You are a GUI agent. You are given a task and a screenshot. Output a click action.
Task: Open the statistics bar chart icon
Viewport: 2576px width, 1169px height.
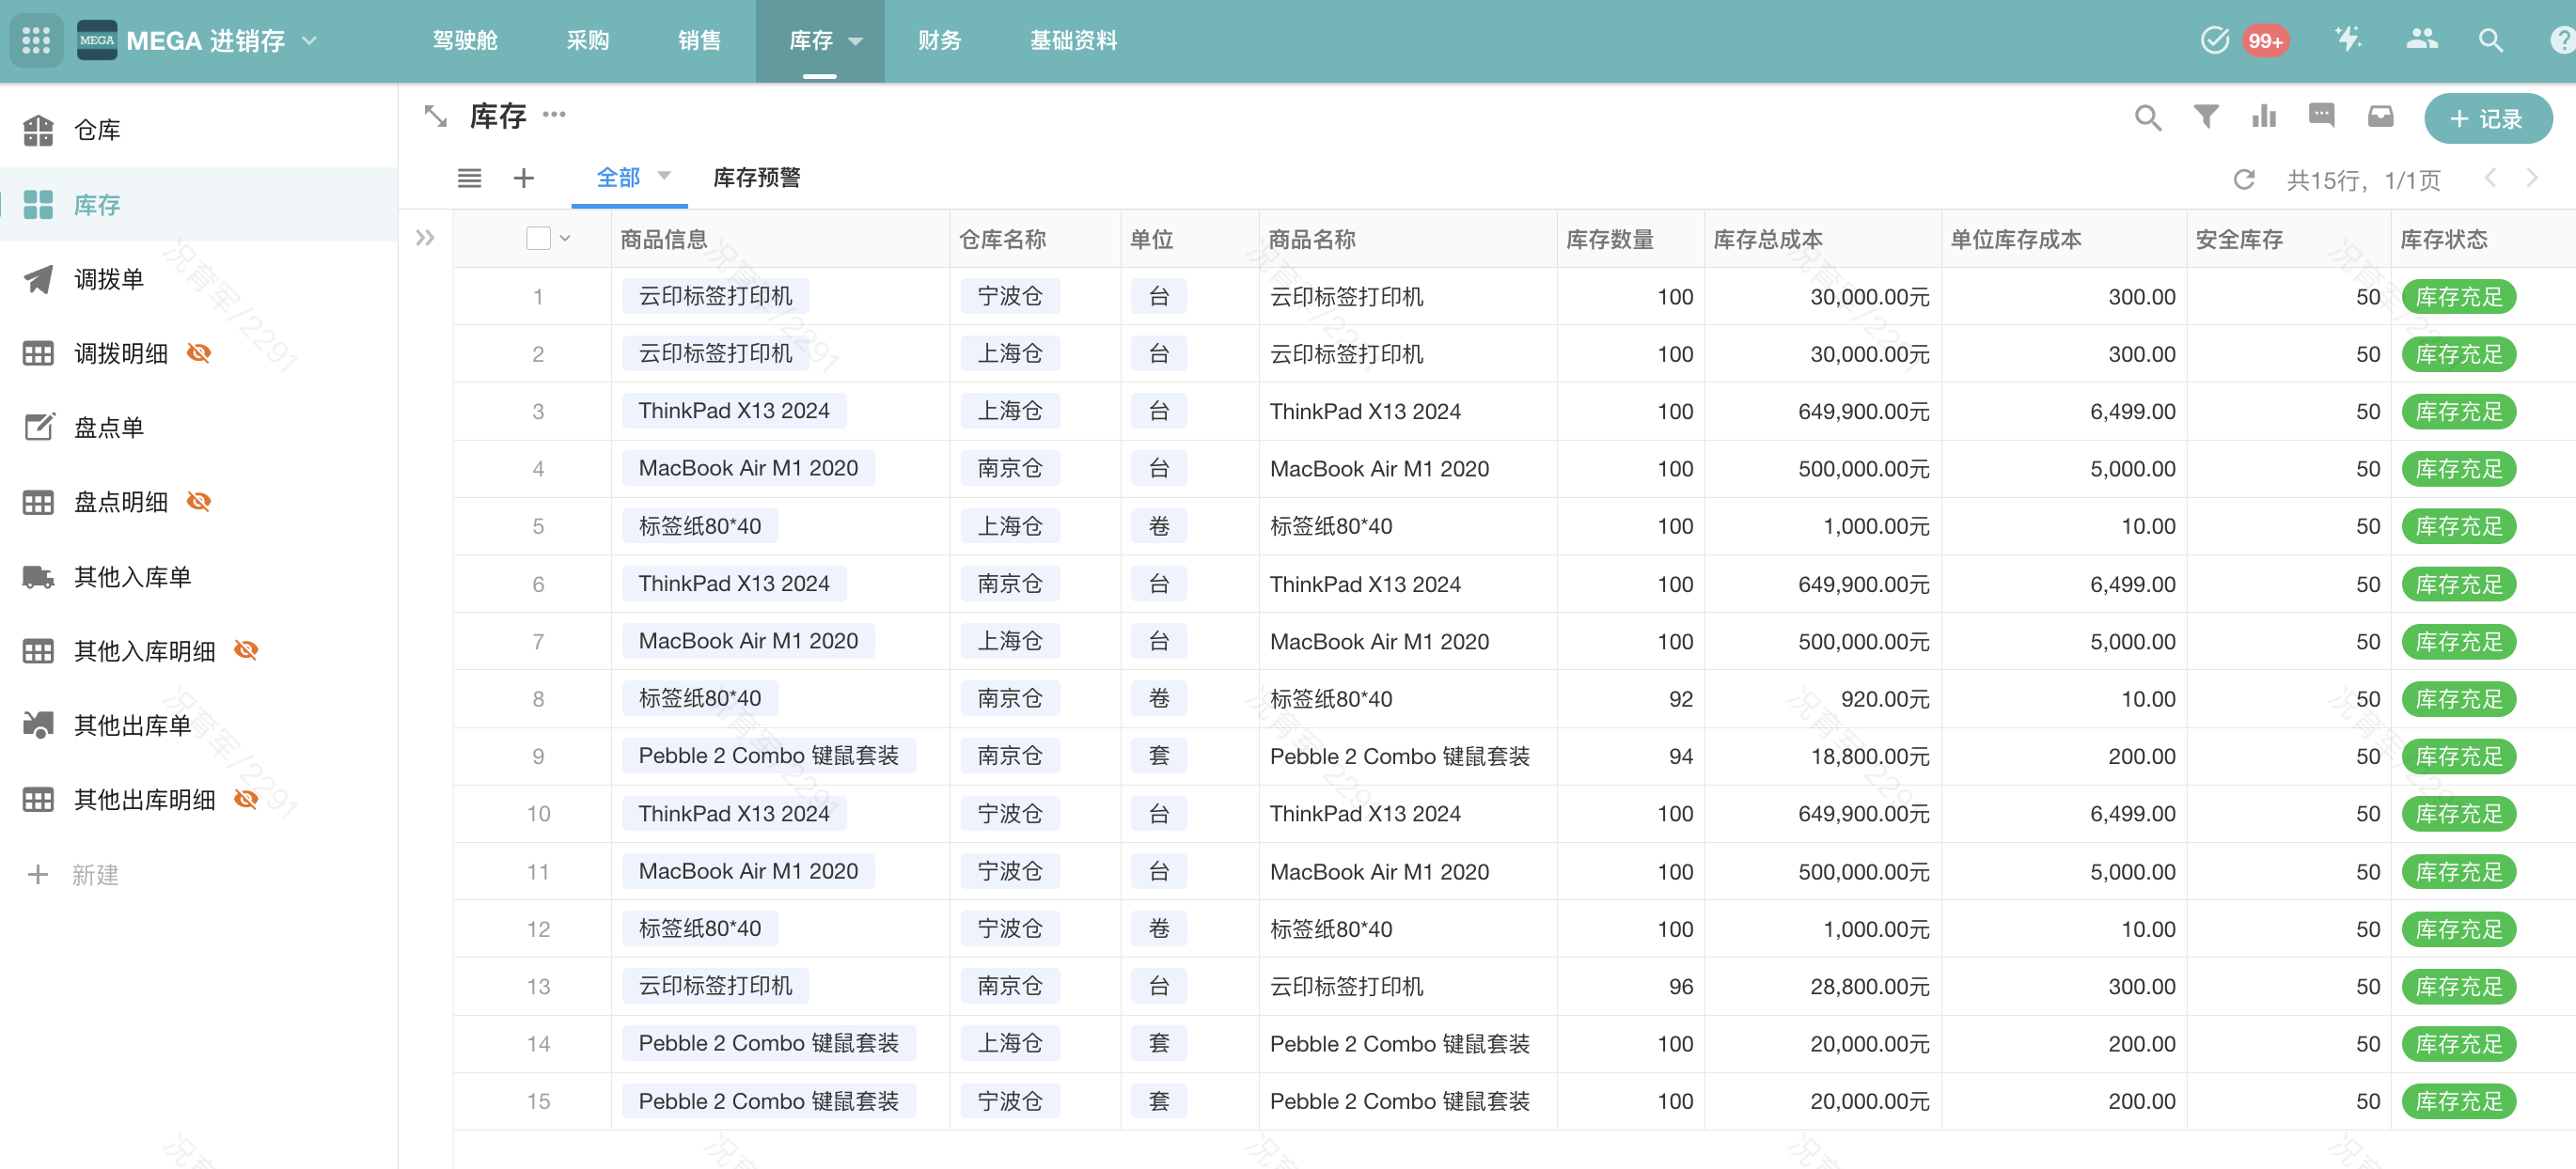[2264, 117]
